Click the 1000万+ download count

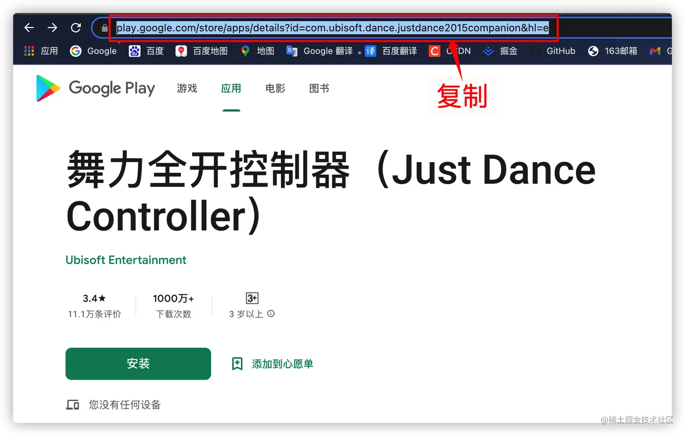(174, 298)
